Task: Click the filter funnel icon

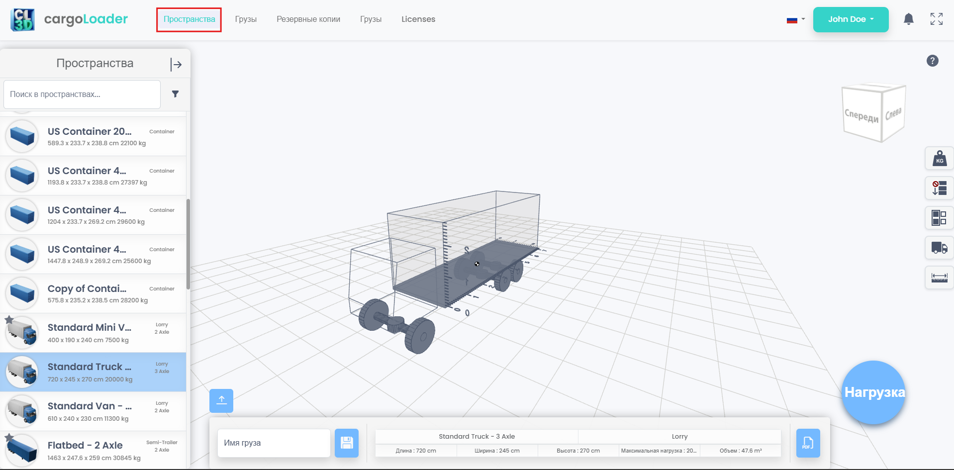Action: (175, 94)
